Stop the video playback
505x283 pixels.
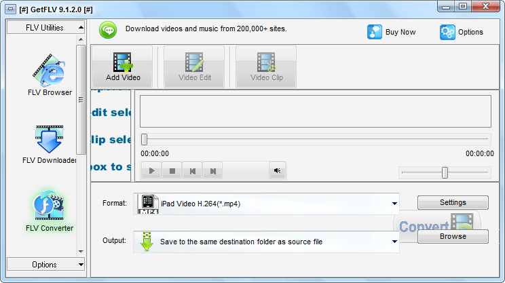point(172,171)
